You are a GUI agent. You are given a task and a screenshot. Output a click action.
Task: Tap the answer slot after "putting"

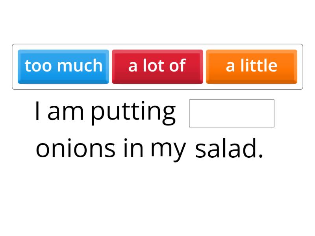[232, 113]
